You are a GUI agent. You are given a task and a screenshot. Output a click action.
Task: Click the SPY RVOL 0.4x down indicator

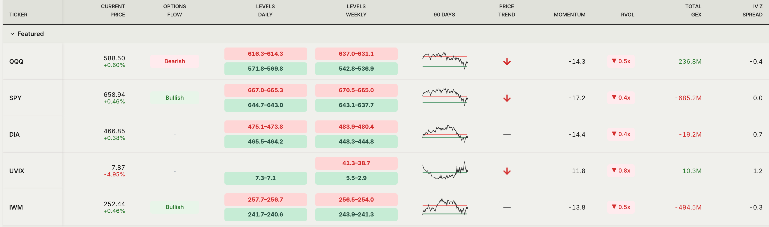(621, 98)
